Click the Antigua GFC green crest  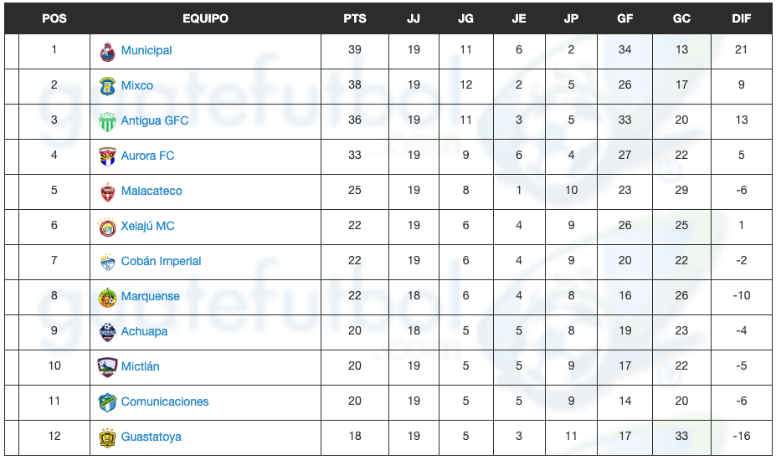pyautogui.click(x=107, y=121)
